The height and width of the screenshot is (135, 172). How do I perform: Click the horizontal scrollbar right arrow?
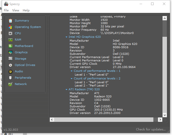tap(160, 120)
